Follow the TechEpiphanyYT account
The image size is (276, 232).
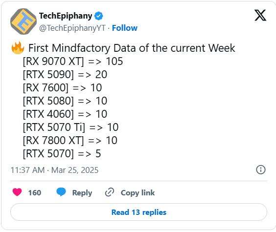[x=125, y=28]
